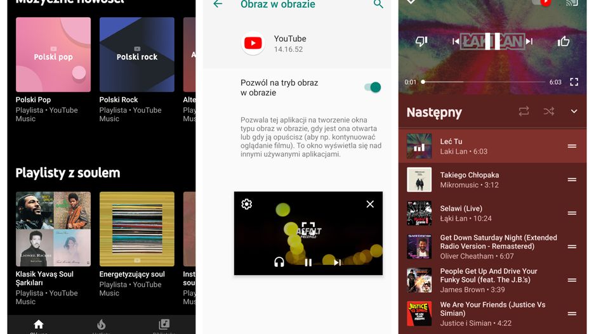
Task: Open the Energetyzujący soul playlist cover
Action: click(x=136, y=229)
